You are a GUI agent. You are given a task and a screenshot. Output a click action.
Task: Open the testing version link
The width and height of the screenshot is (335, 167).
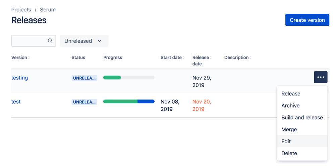pos(19,78)
